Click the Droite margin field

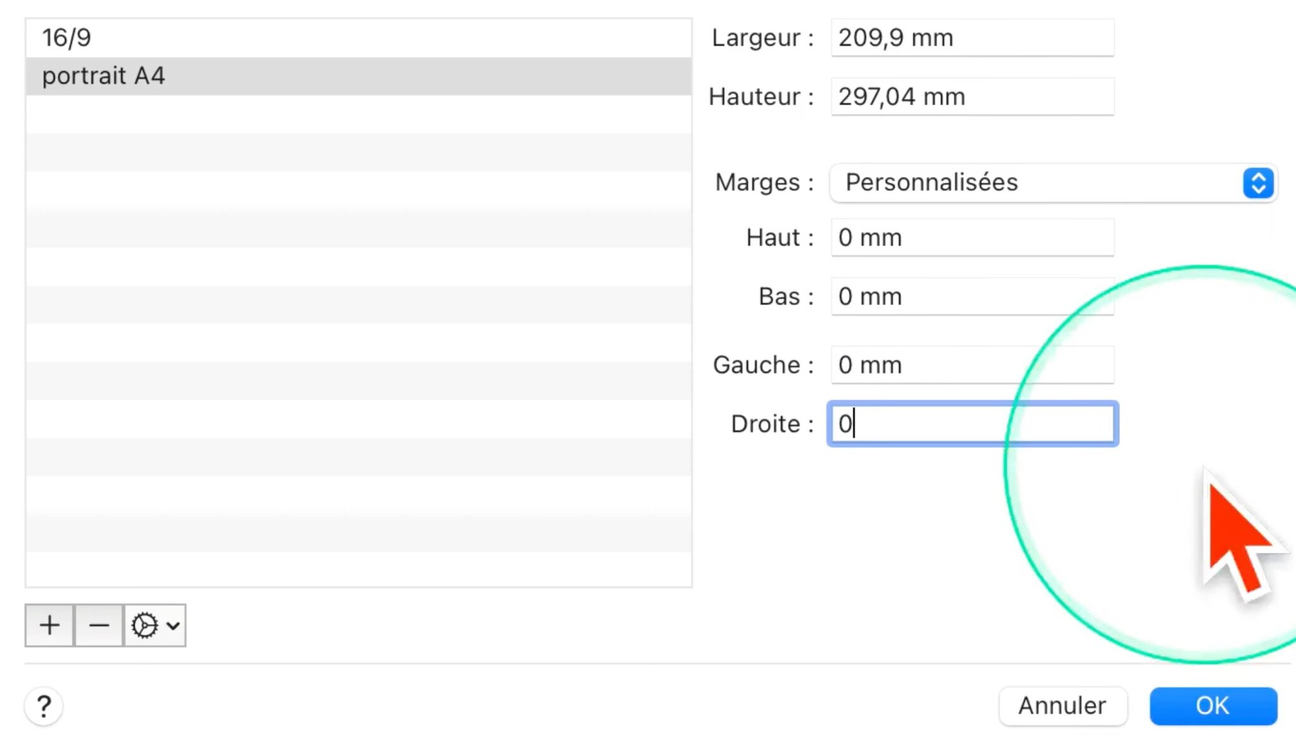coord(972,424)
